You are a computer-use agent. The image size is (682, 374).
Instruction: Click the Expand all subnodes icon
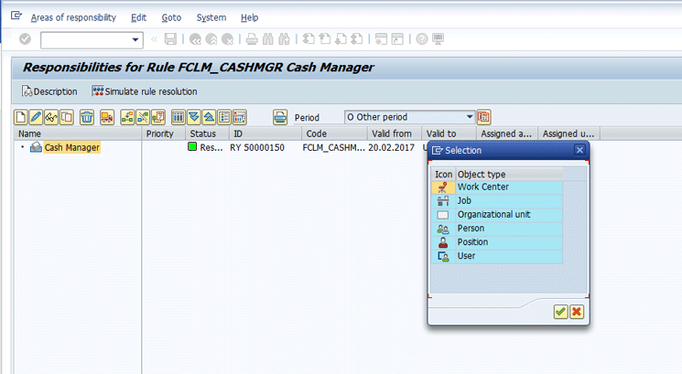[x=194, y=117]
